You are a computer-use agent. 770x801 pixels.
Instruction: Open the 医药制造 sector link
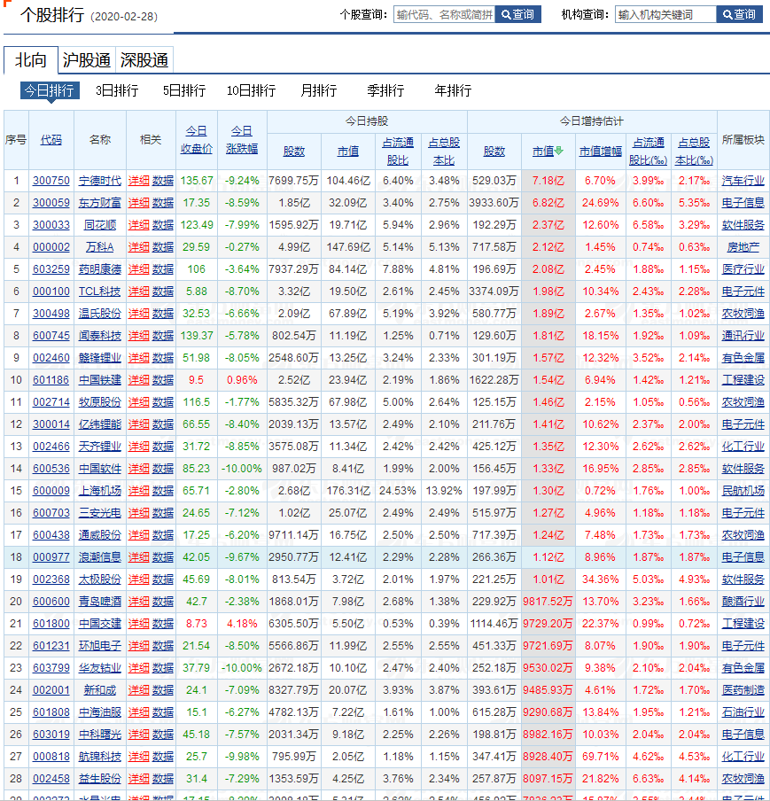pos(743,689)
